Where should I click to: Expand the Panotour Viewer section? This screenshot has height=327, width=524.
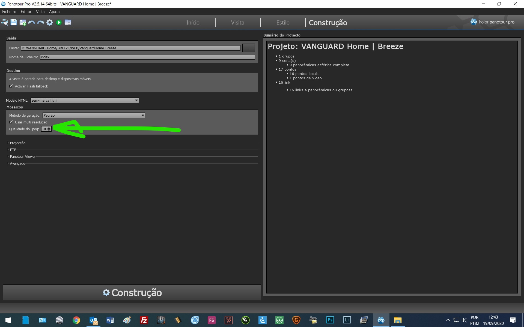pos(23,156)
